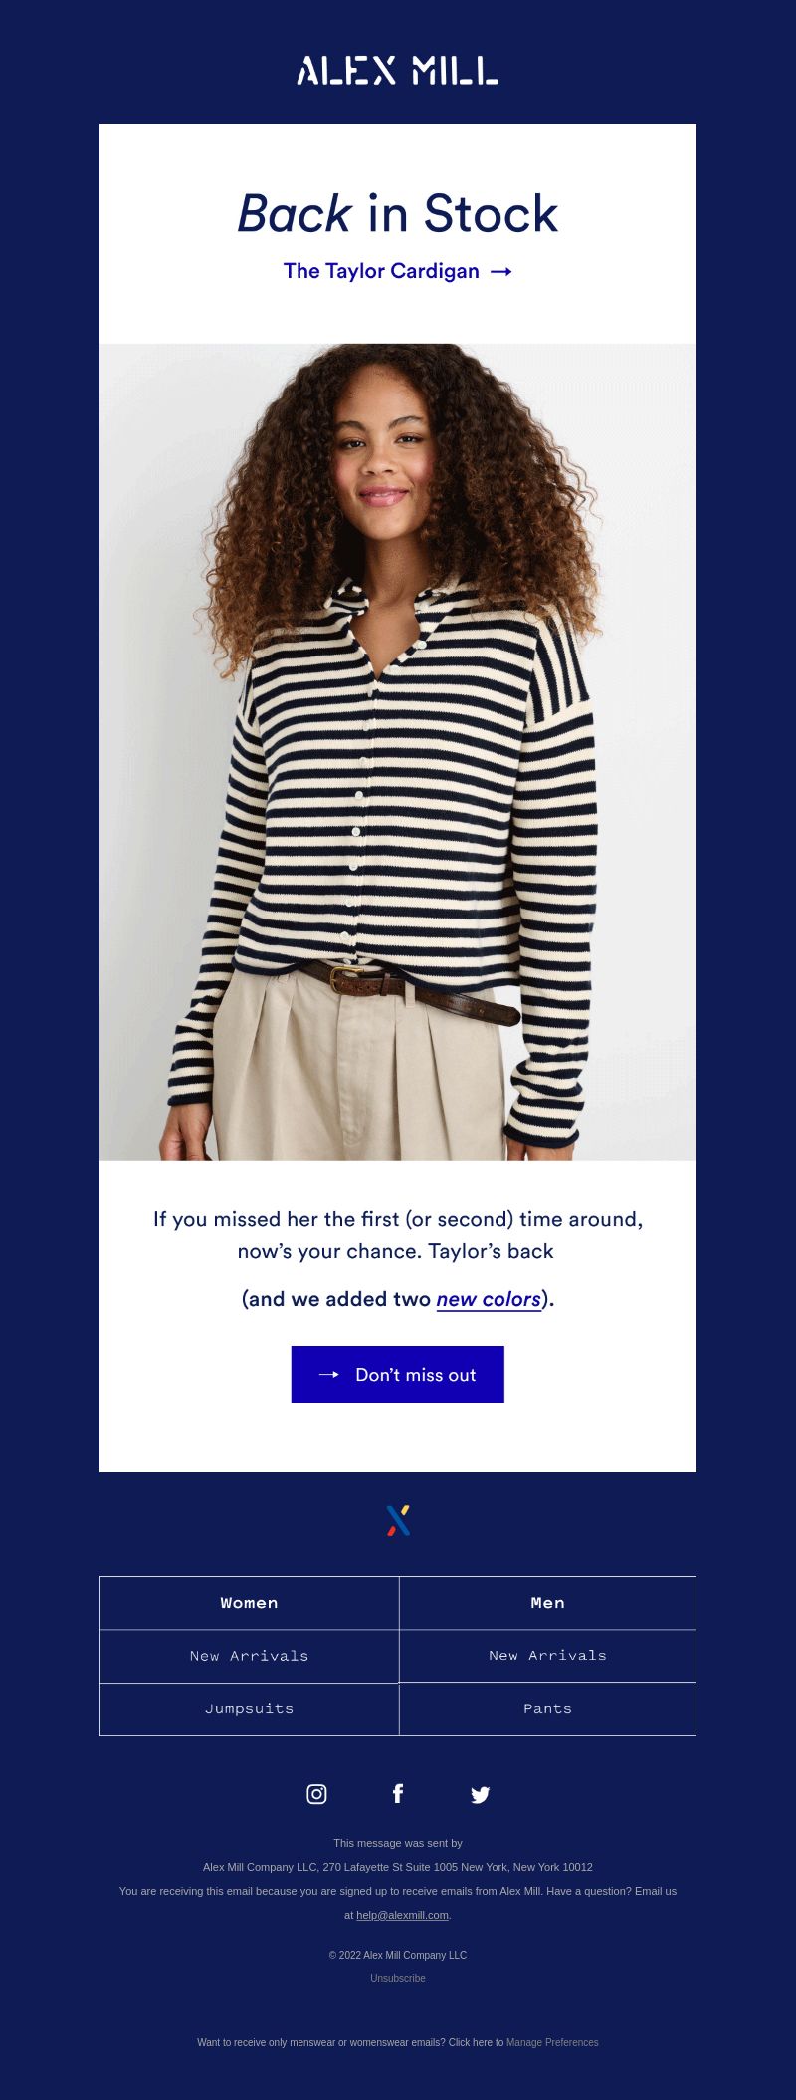This screenshot has width=796, height=2100.
Task: Open the Twitter bird icon
Action: pos(480,1795)
